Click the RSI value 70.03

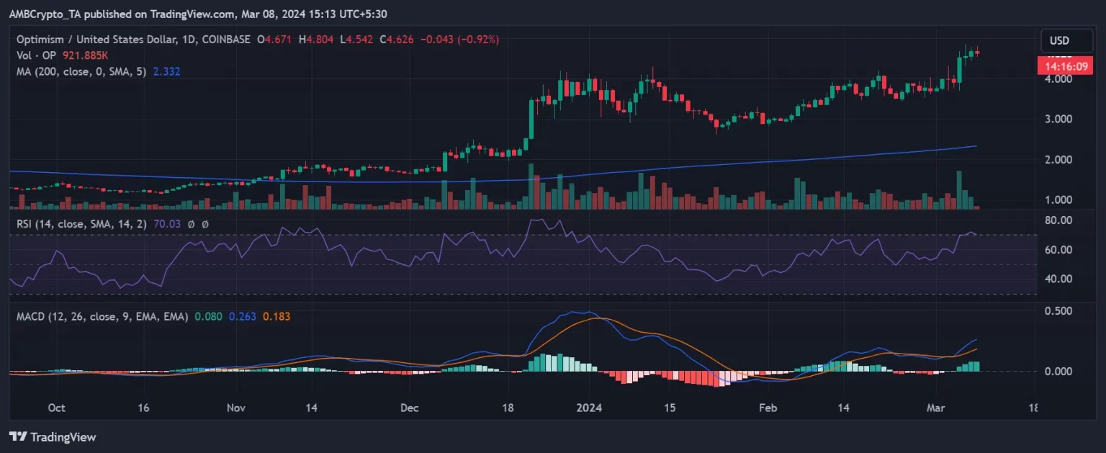(x=166, y=224)
